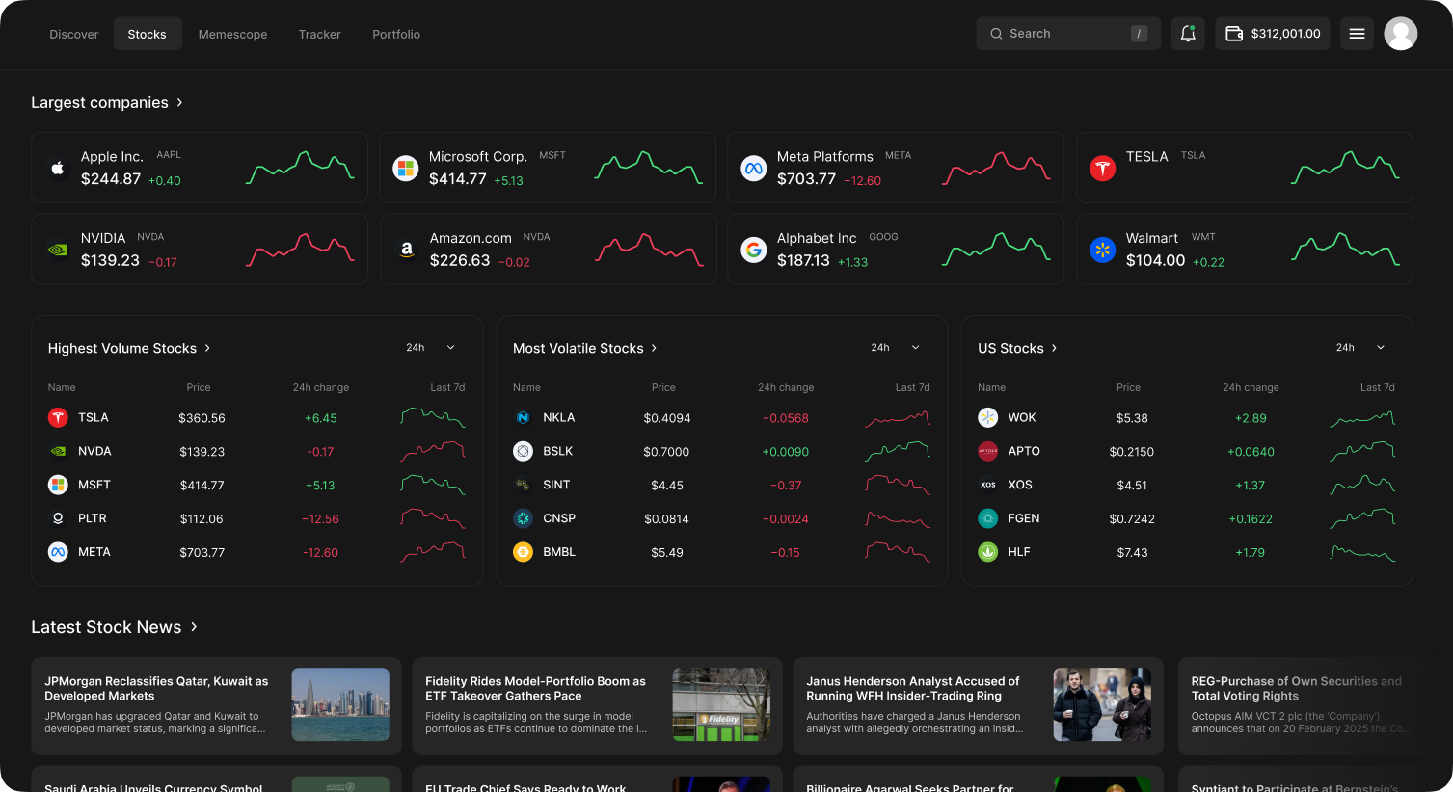The width and height of the screenshot is (1453, 792).
Task: Click the Fidelity storefront news thumbnail
Action: (x=721, y=704)
